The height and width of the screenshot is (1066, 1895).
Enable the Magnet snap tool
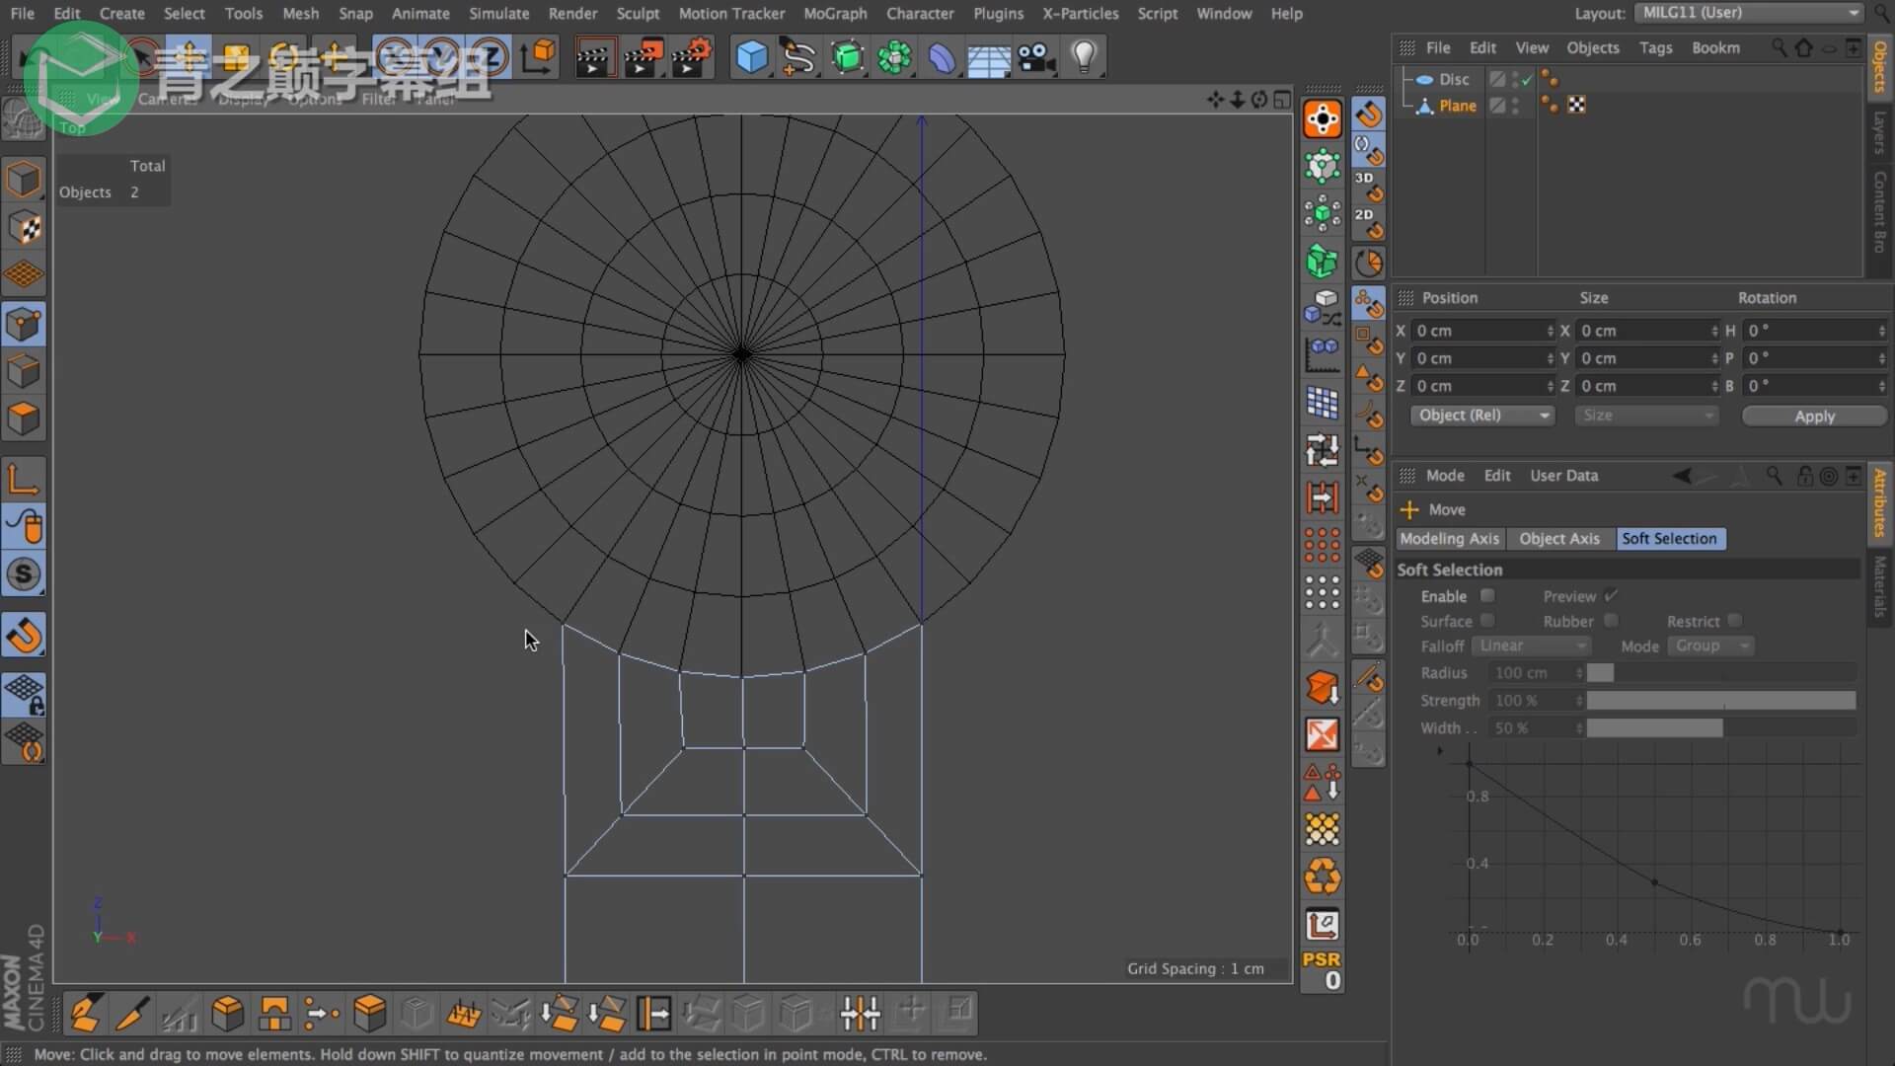pyautogui.click(x=24, y=636)
